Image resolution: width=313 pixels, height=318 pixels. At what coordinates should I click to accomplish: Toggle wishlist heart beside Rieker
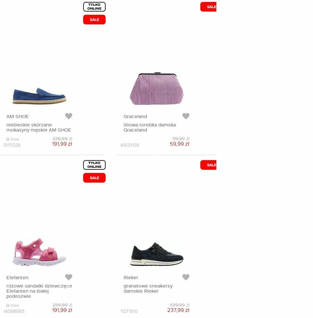186,277
